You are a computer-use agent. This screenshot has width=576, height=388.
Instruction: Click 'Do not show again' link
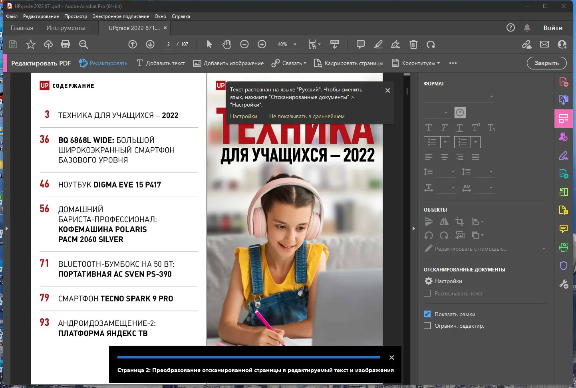(x=306, y=117)
